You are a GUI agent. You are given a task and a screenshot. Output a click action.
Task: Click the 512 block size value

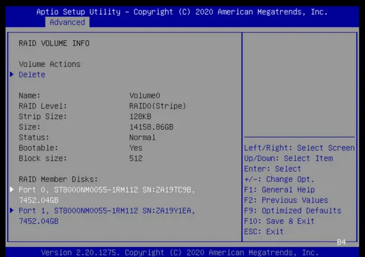136,158
